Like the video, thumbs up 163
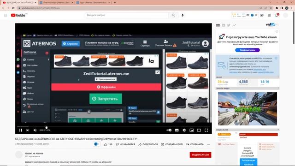This screenshot has height=166, width=295. 108,144
